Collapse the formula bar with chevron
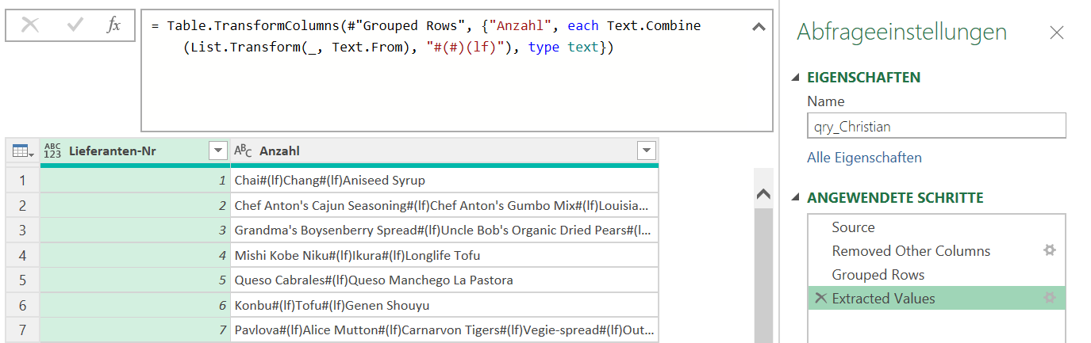This screenshot has height=343, width=1091. [x=759, y=27]
